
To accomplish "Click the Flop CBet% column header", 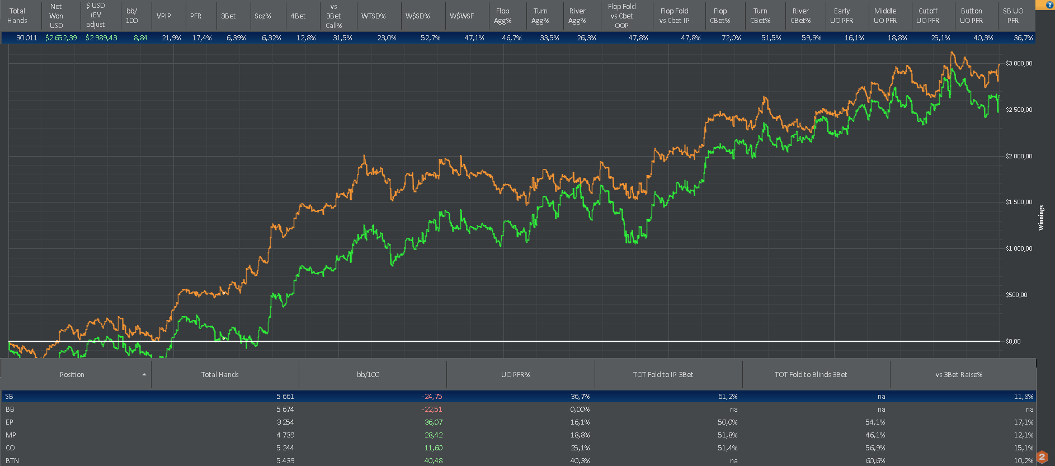I will (720, 16).
